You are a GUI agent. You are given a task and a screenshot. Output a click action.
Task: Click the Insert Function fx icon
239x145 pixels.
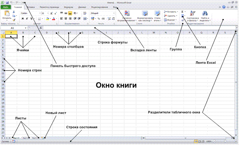pyautogui.click(x=41, y=28)
